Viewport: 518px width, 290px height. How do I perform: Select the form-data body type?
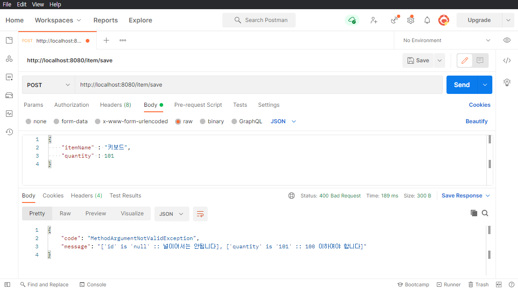click(x=71, y=121)
